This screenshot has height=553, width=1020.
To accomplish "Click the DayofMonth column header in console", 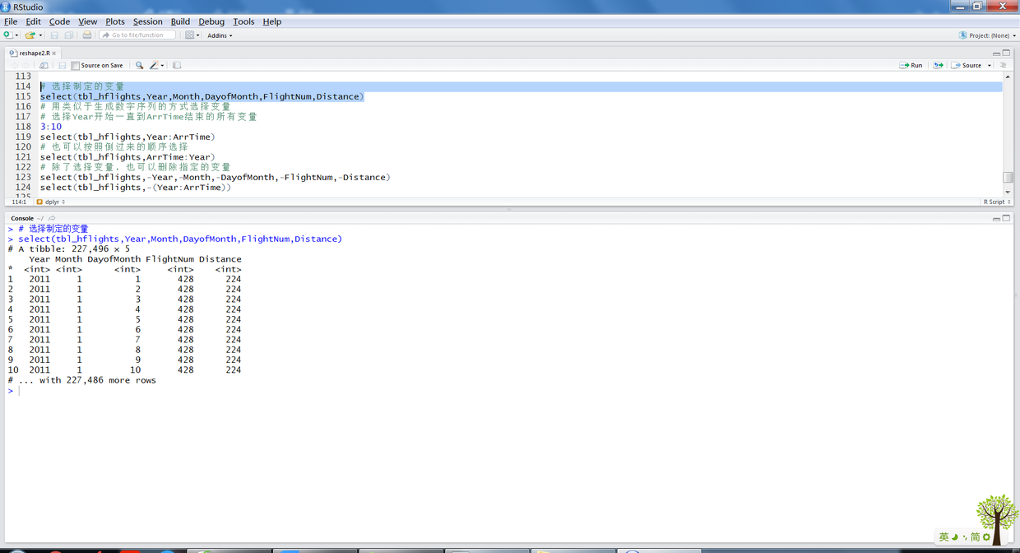I will 114,259.
